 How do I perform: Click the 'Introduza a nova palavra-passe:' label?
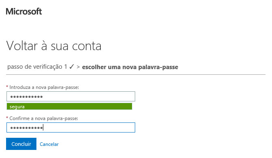(44, 87)
